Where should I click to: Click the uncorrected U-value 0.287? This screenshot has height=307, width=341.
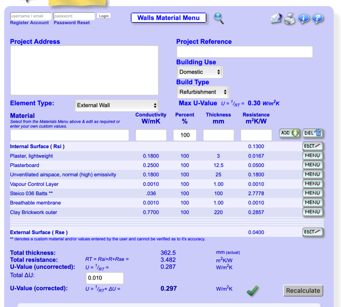168,266
